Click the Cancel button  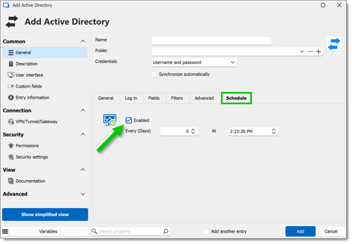[331, 231]
